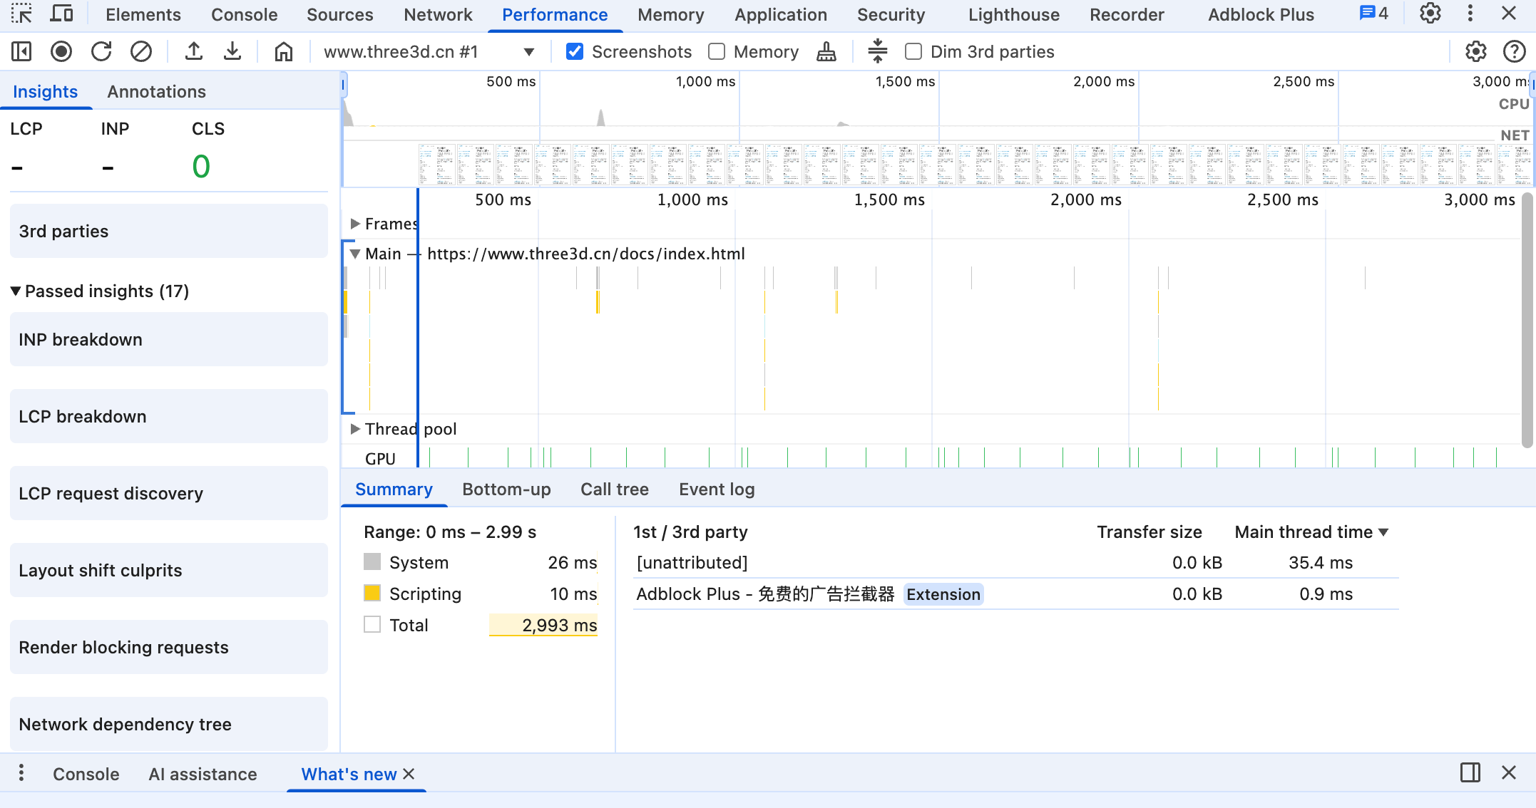Clear the current performance recording

pos(141,51)
